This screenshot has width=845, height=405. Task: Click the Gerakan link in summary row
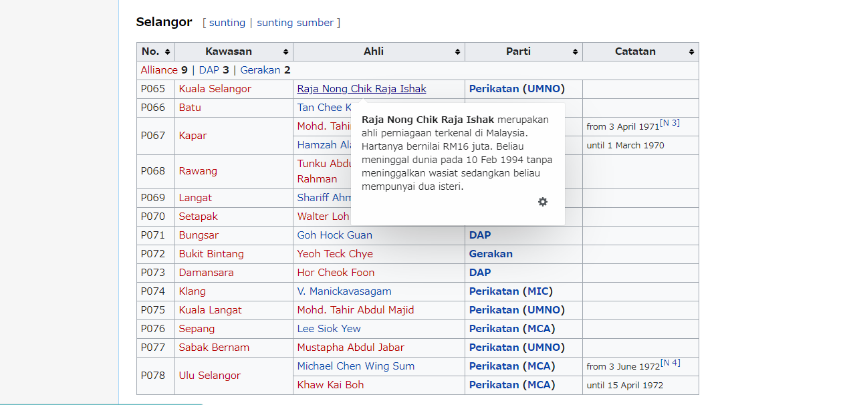point(261,70)
